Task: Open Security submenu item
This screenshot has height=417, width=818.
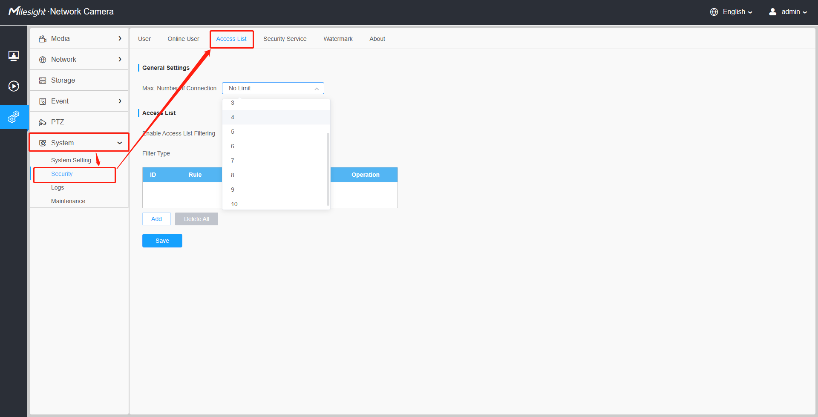Action: pos(62,174)
